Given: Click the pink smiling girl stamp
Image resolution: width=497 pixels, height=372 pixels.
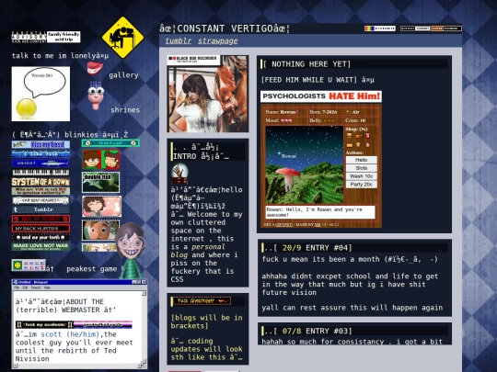Looking at the screenshot, I should [101, 207].
